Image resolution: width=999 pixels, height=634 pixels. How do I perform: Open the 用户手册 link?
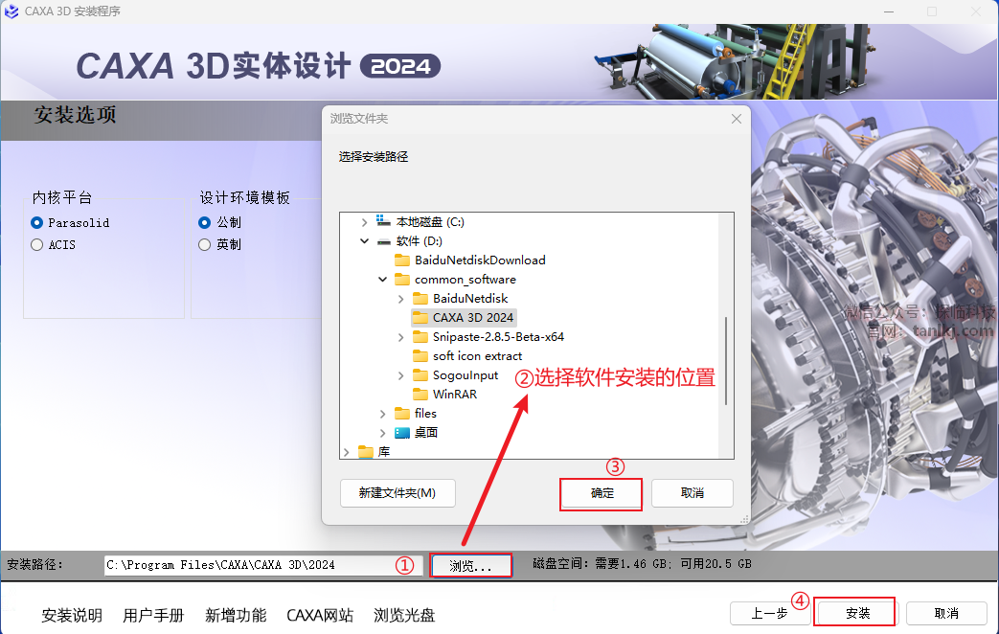point(153,616)
